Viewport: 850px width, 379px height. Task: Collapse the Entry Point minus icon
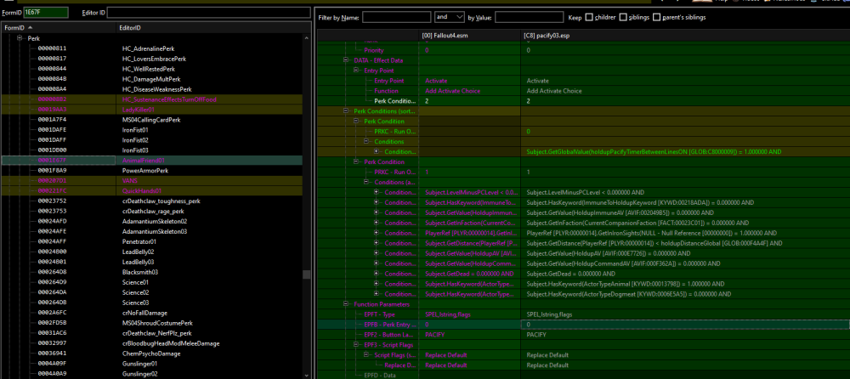(x=356, y=71)
